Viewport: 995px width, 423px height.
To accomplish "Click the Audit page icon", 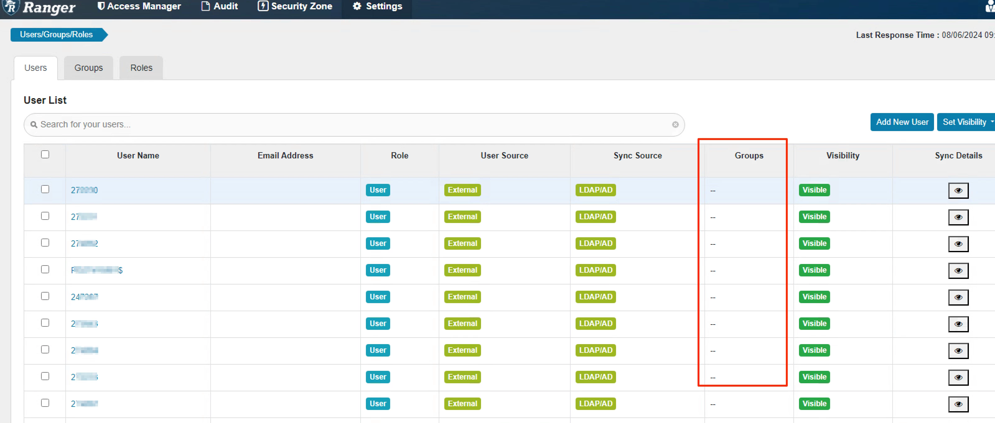I will pyautogui.click(x=206, y=6).
